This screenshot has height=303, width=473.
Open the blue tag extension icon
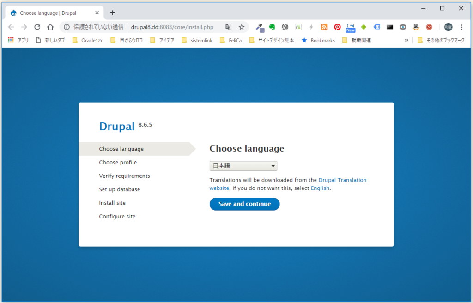coord(377,27)
